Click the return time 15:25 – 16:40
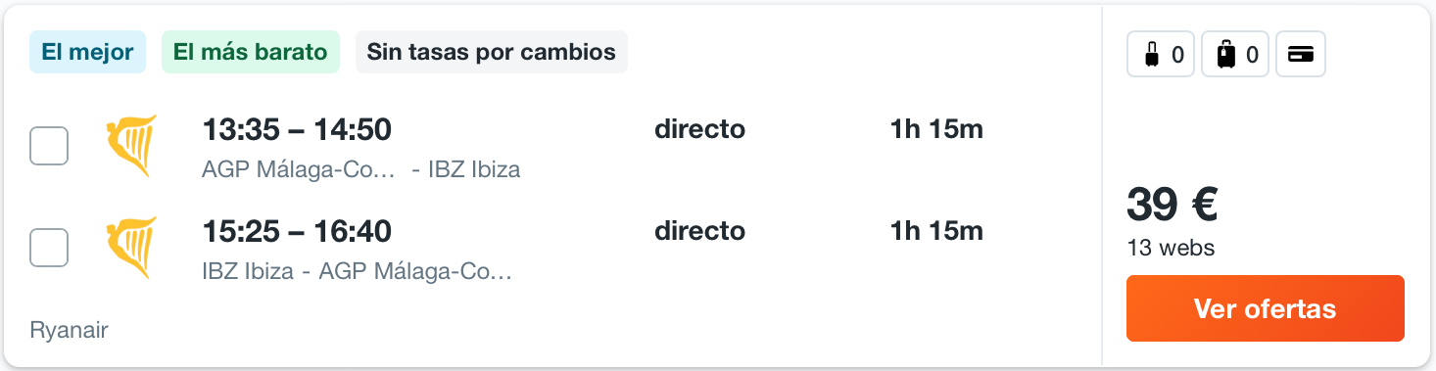 tap(297, 231)
